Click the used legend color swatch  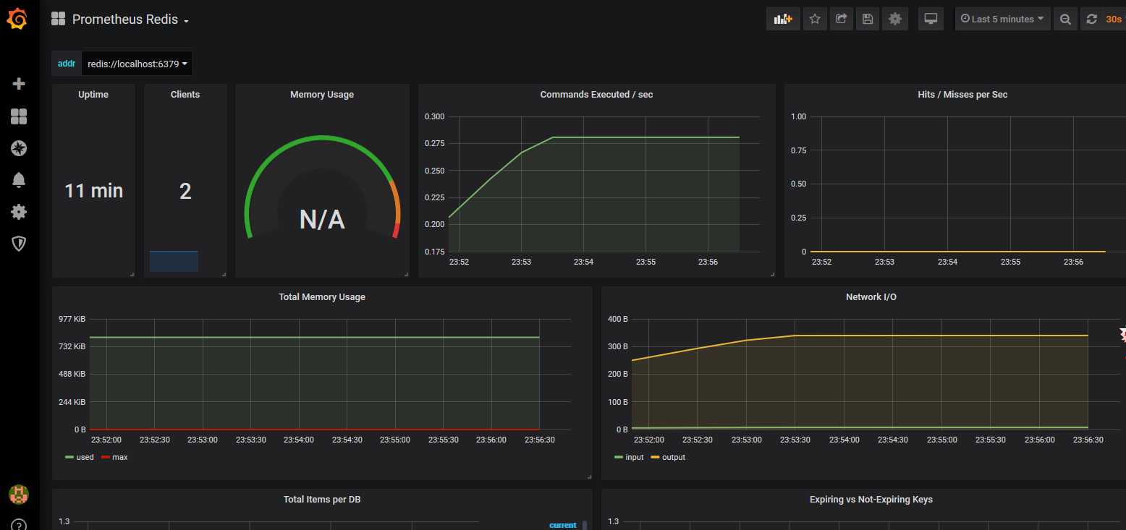[69, 457]
